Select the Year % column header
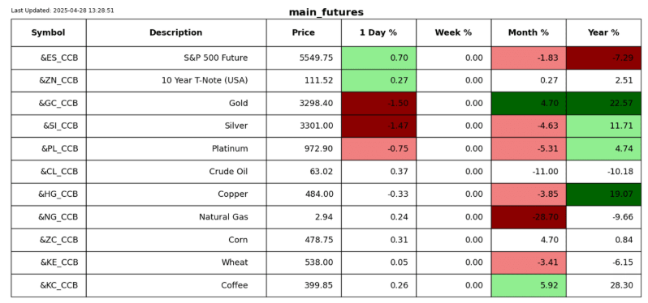The height and width of the screenshot is (303, 648). click(603, 32)
